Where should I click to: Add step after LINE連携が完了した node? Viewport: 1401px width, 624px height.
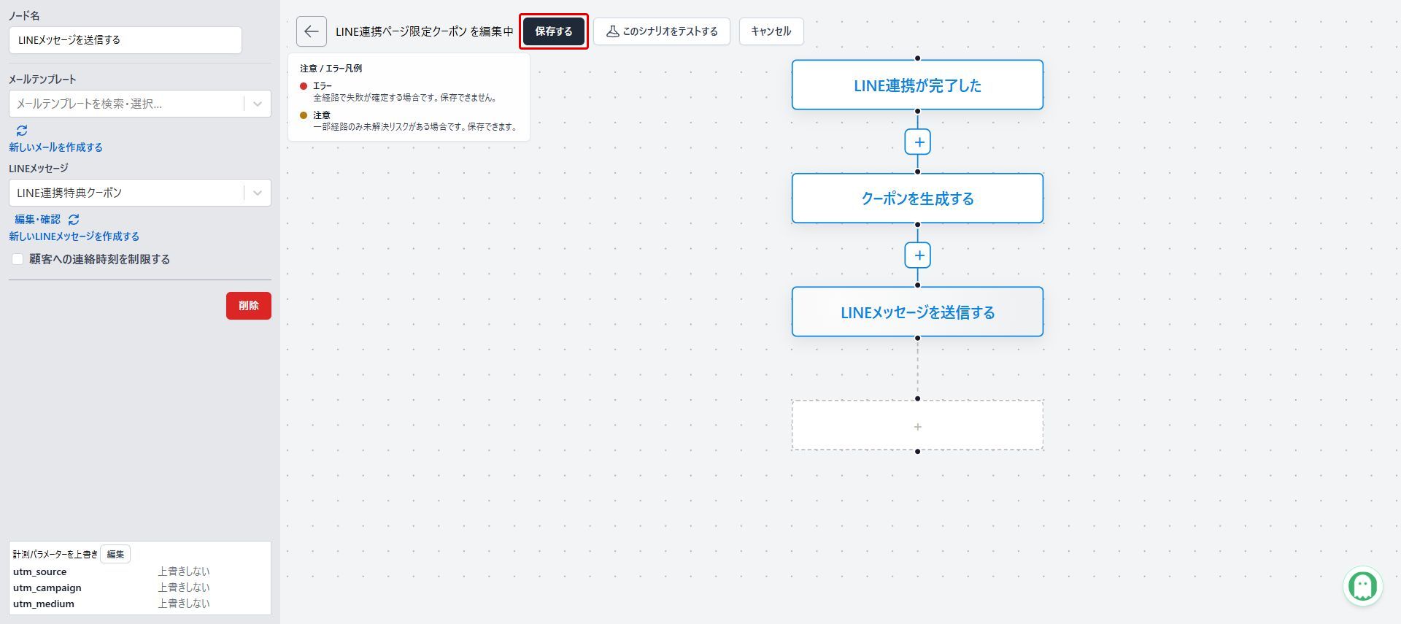coord(918,142)
